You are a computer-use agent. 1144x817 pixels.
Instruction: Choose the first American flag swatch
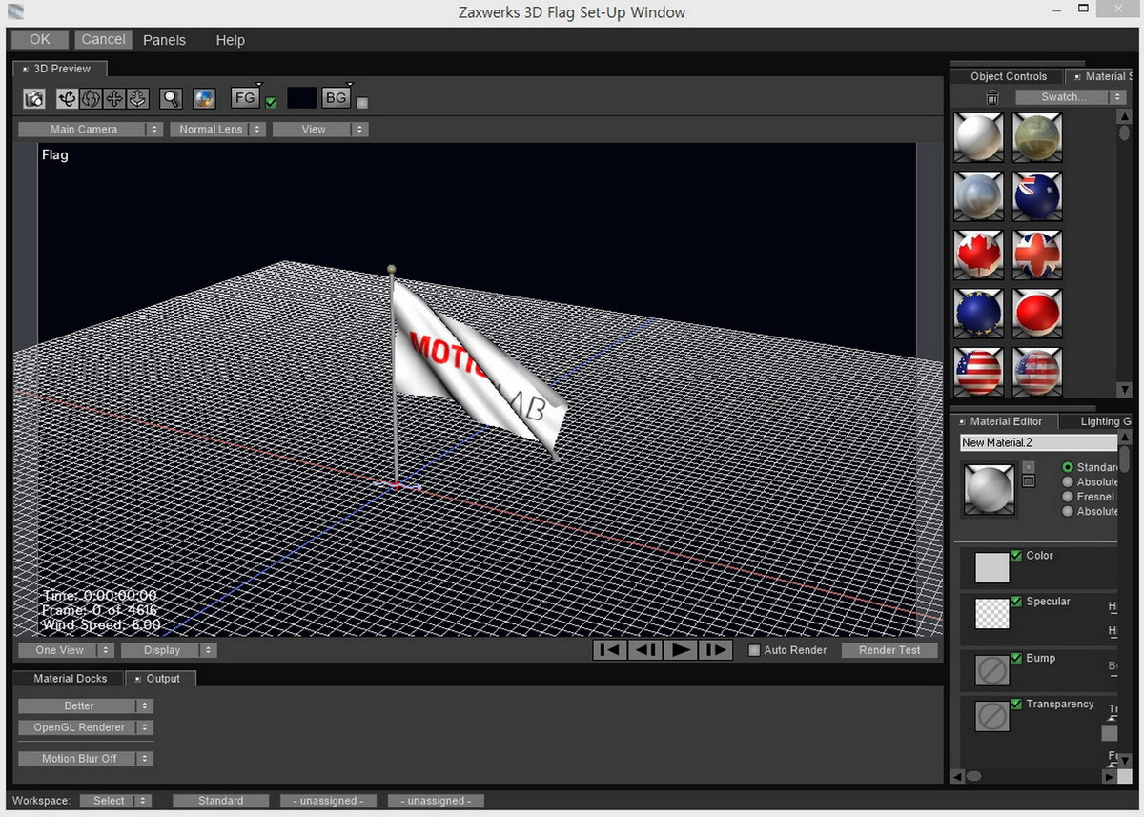(979, 372)
